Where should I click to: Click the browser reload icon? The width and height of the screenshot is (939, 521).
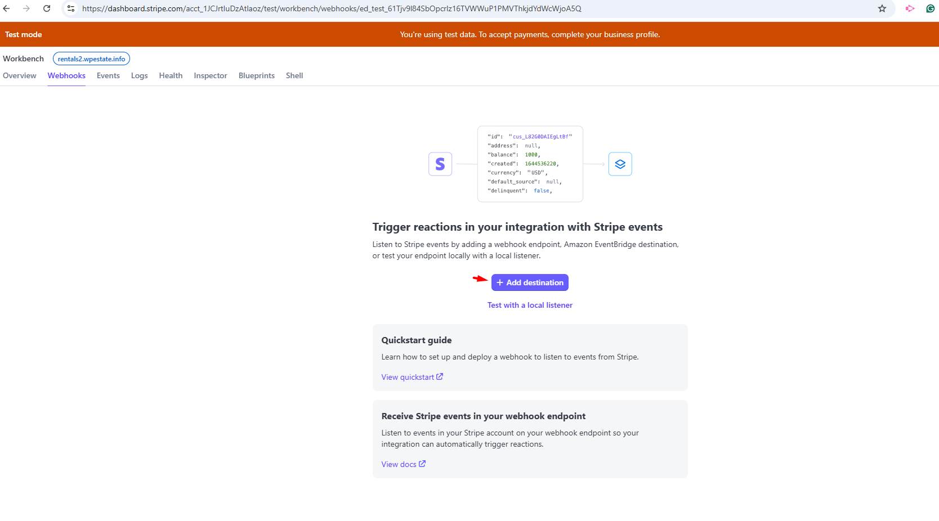pos(47,8)
